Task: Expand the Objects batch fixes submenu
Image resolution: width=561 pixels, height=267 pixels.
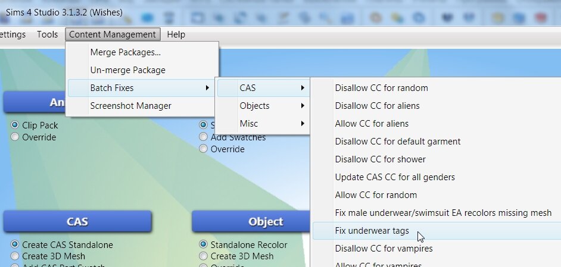Action: [263, 106]
